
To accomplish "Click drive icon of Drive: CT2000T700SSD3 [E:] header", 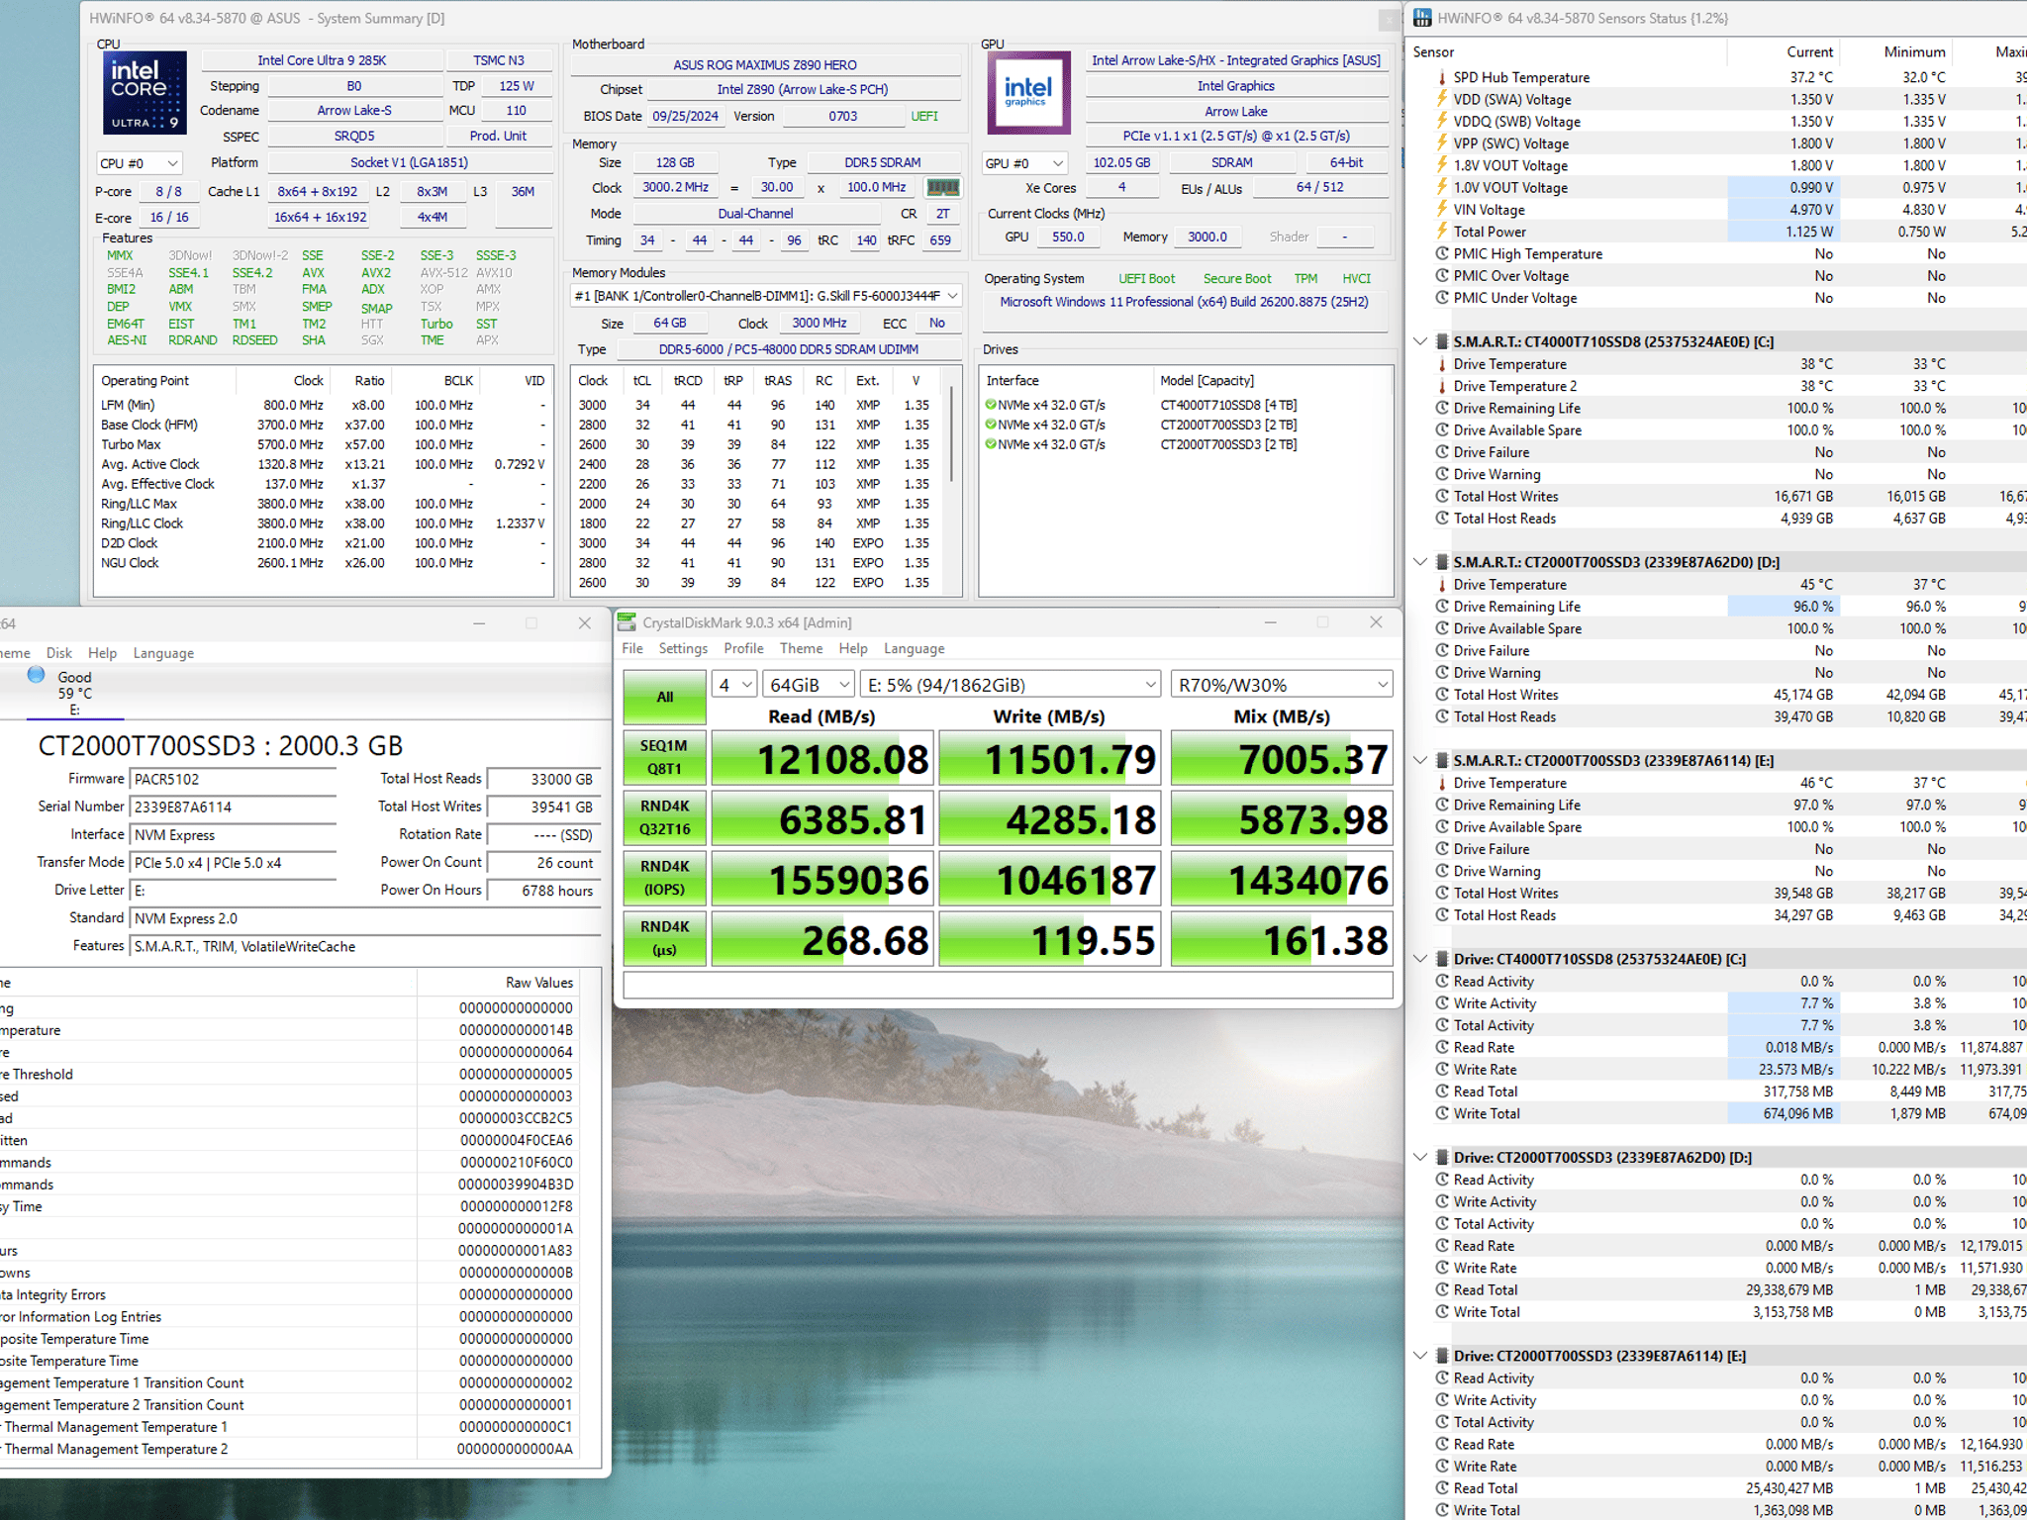I will (1443, 1356).
